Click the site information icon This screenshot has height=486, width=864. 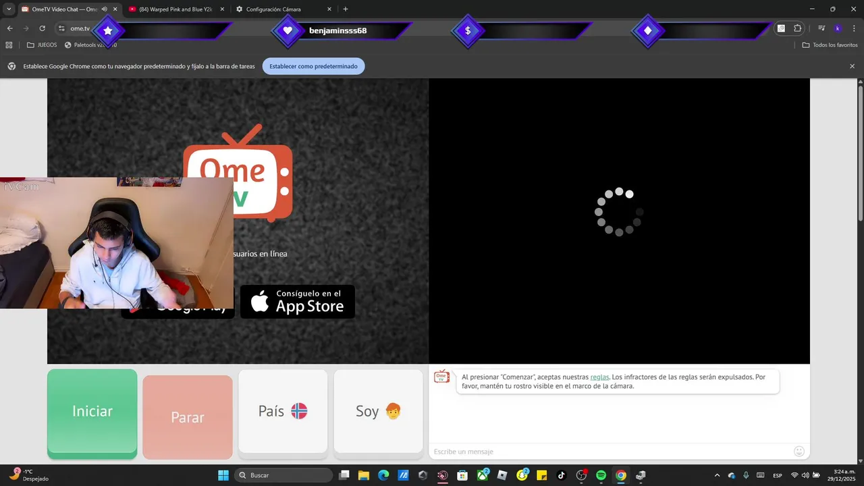pos(61,28)
